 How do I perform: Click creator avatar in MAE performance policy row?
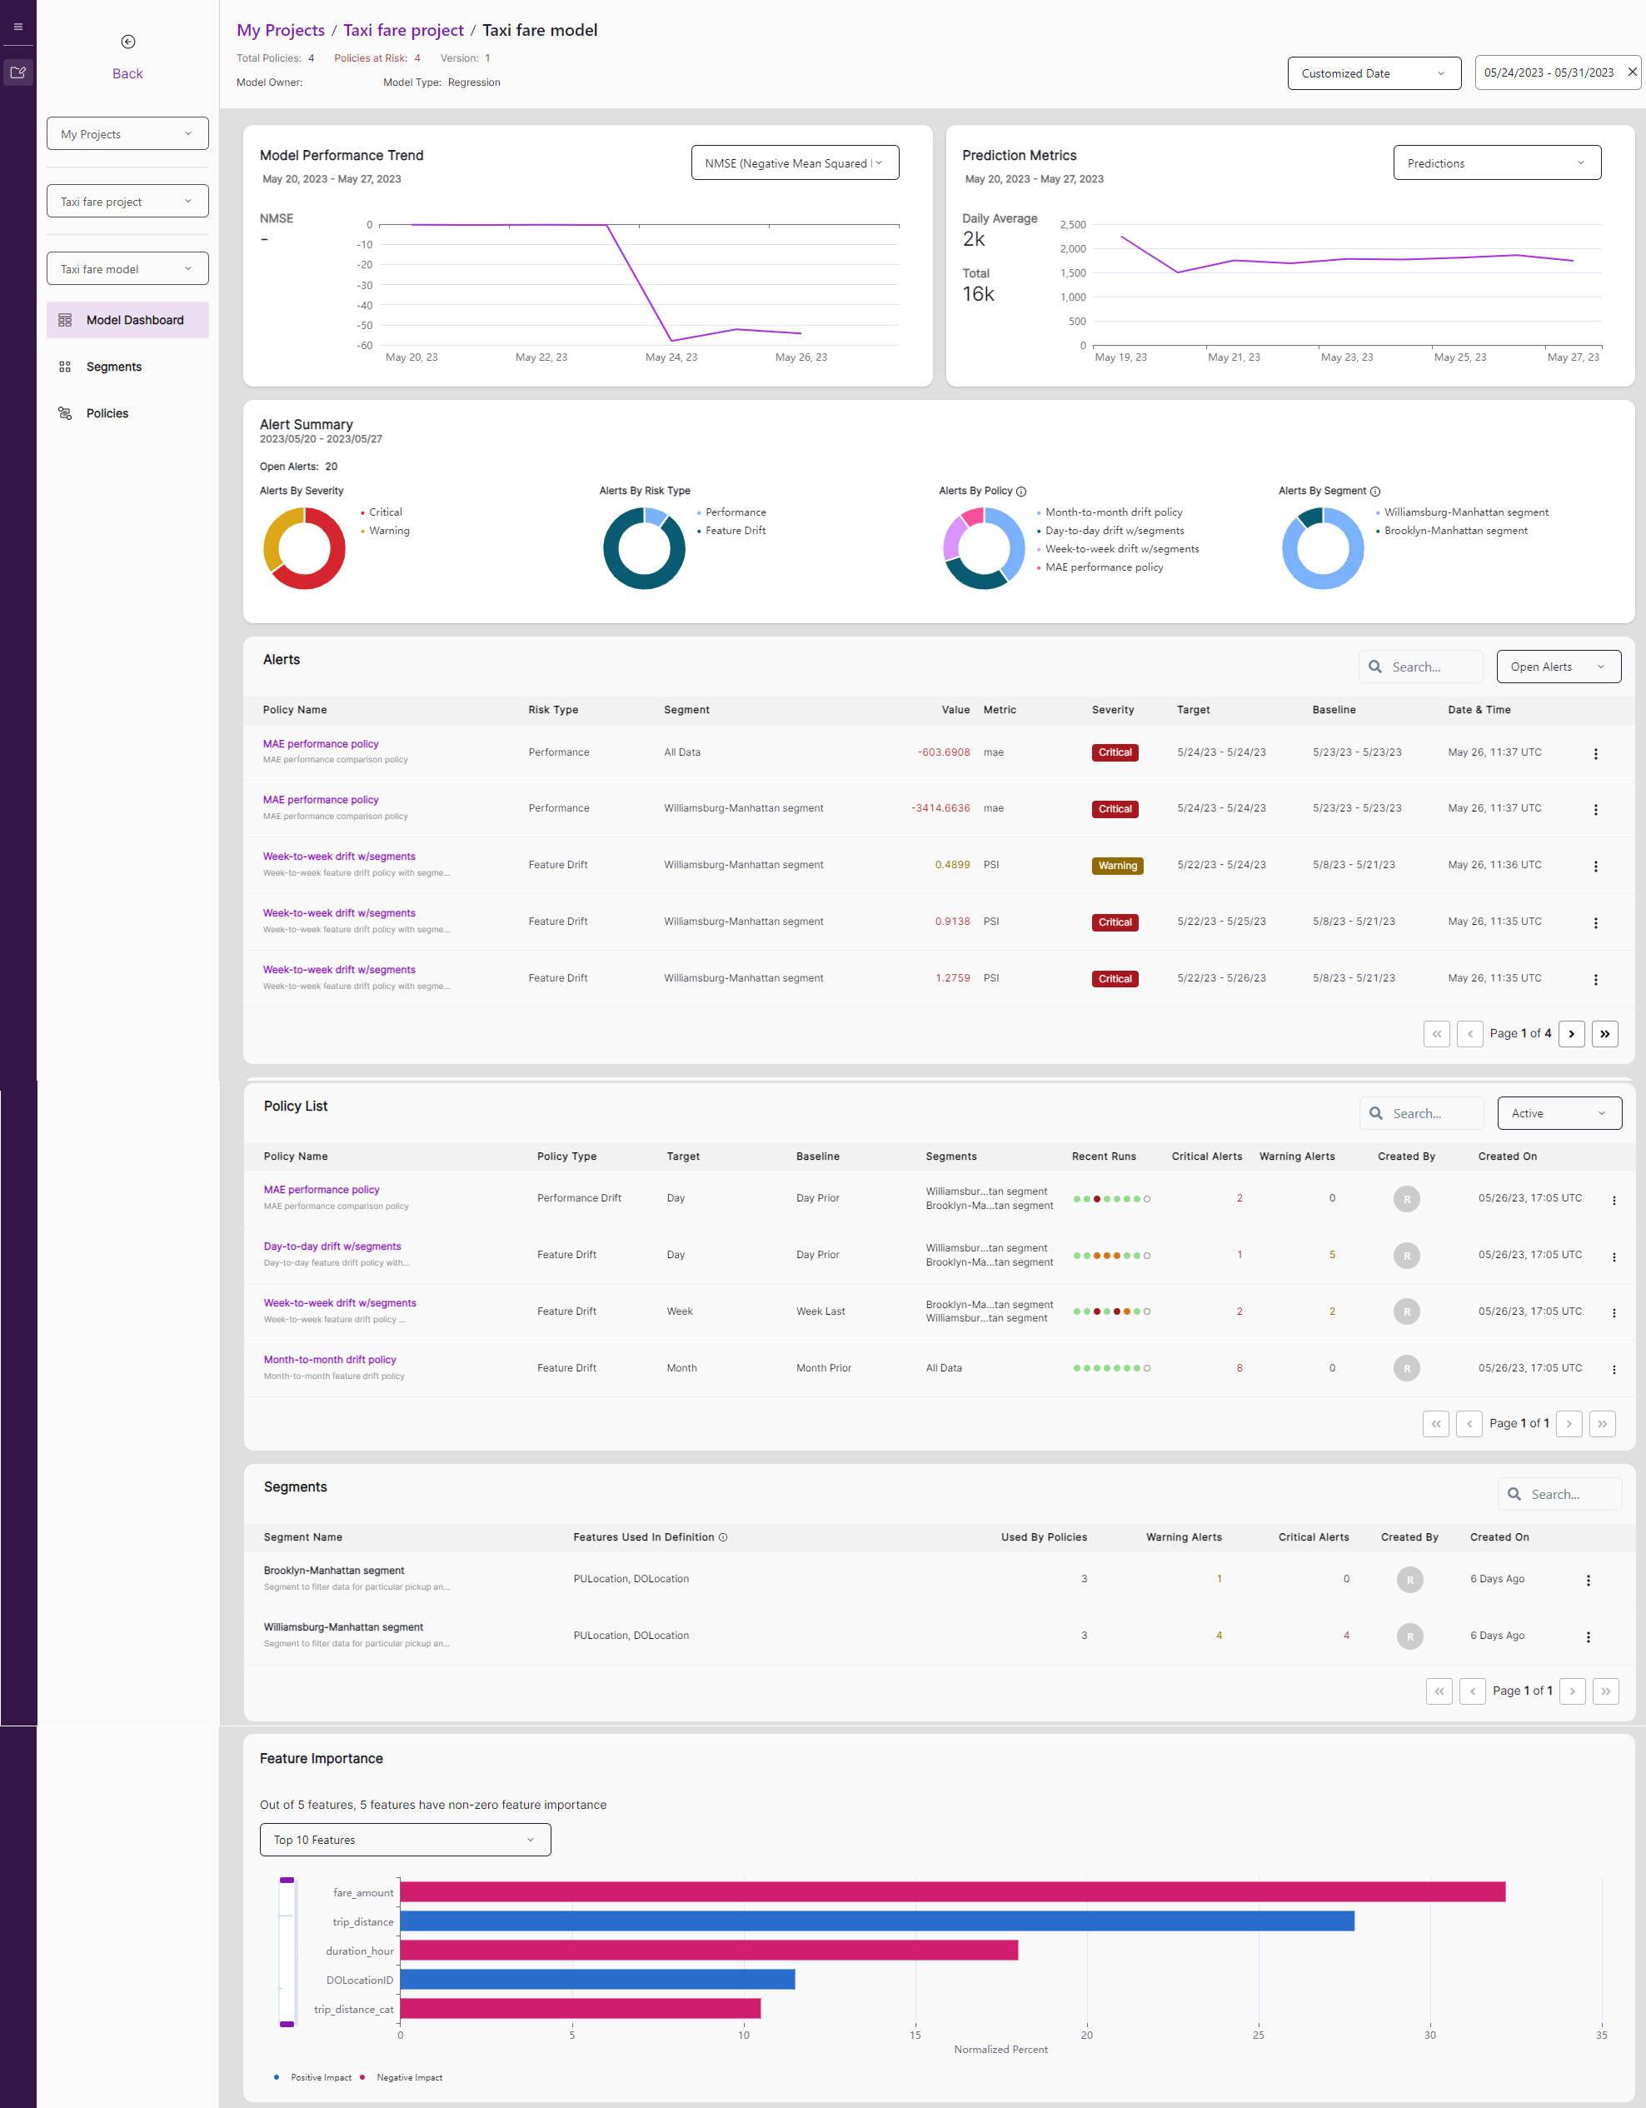click(1407, 1199)
